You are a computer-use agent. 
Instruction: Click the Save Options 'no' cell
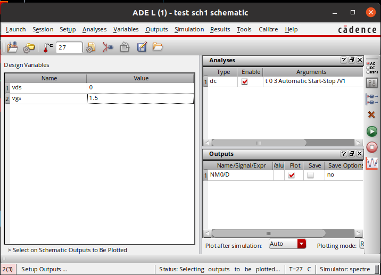(344, 175)
